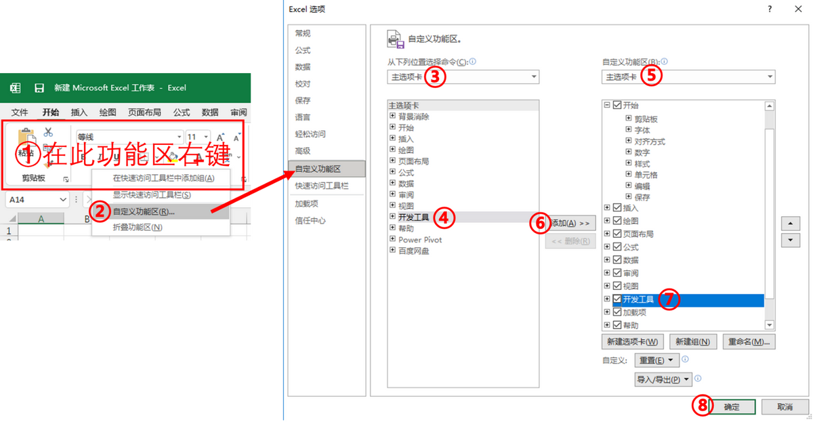Click the 新建选项卡(W) button
Screen dimensions: 813x424
[632, 342]
